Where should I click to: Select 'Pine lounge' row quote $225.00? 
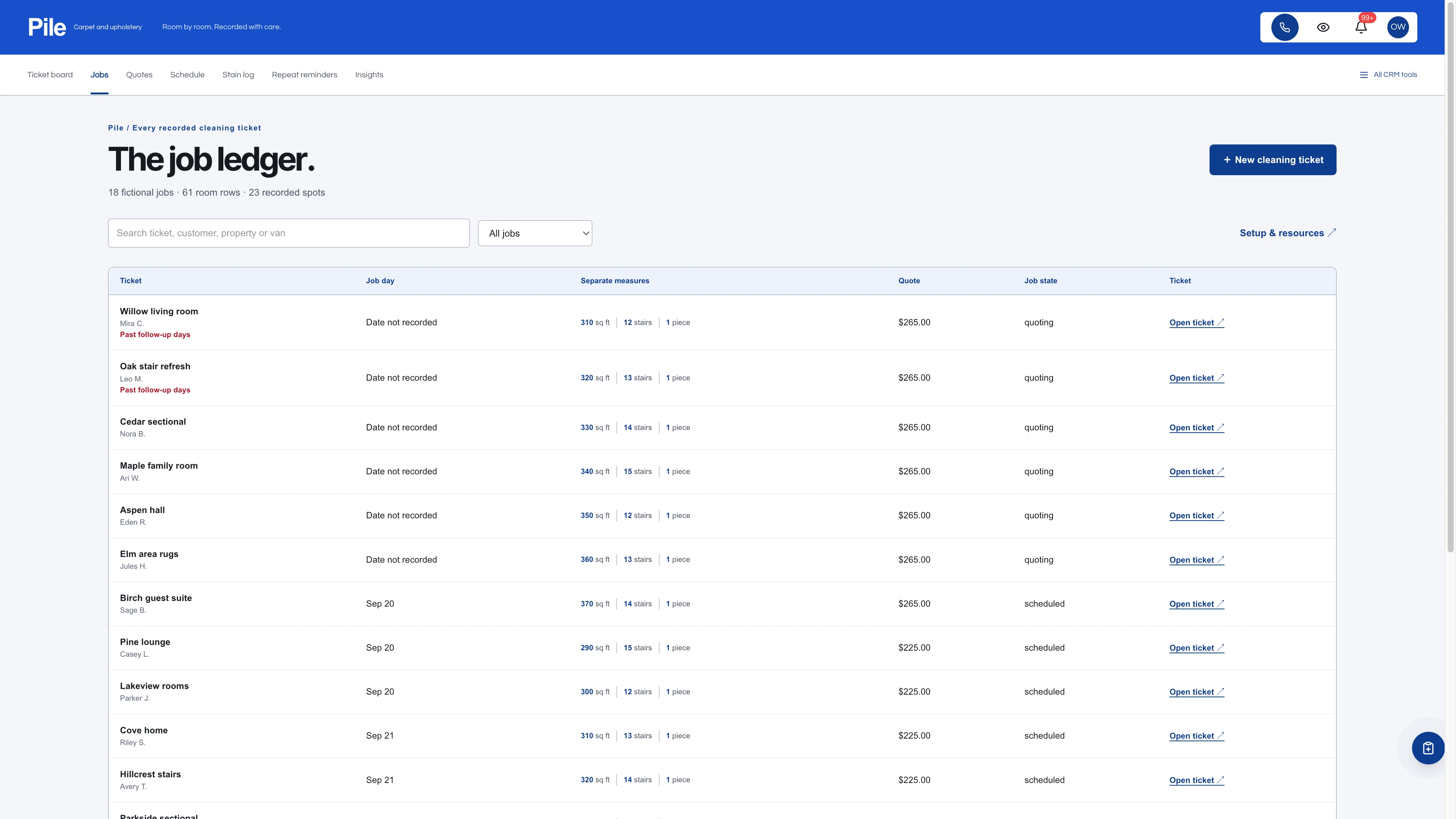[914, 648]
